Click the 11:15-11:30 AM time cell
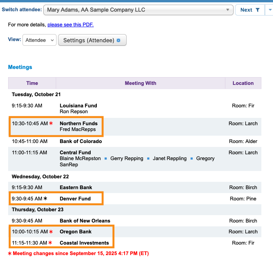This screenshot has width=273, height=276. (29, 243)
